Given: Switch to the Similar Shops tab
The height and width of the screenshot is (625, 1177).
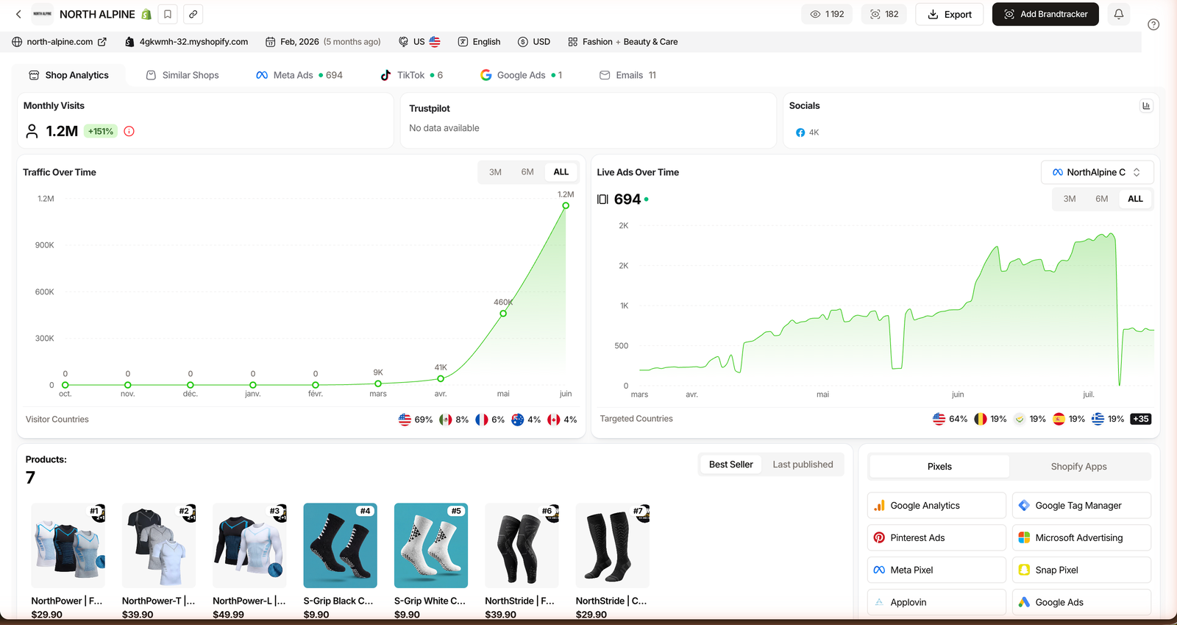Looking at the screenshot, I should 182,75.
